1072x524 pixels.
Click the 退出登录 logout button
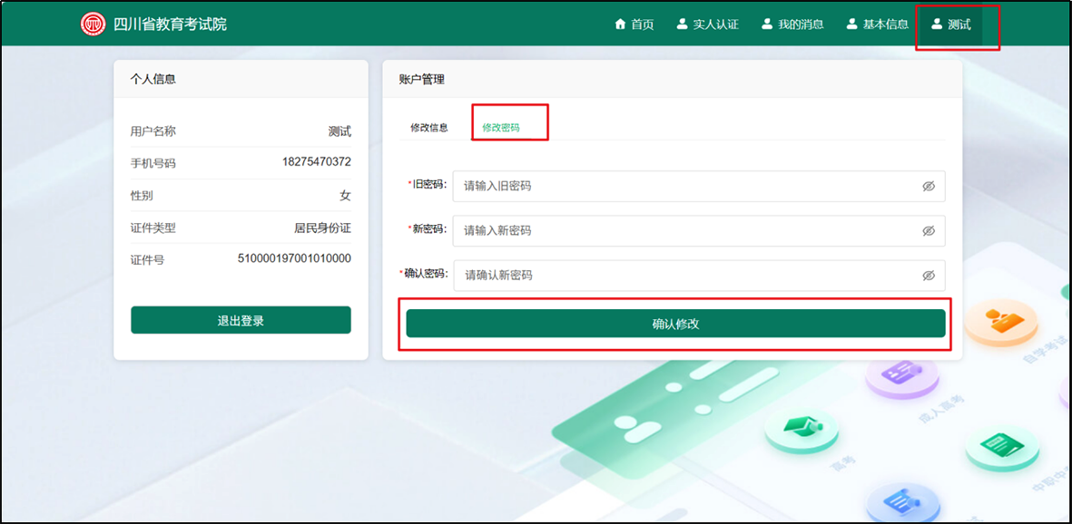pyautogui.click(x=241, y=320)
